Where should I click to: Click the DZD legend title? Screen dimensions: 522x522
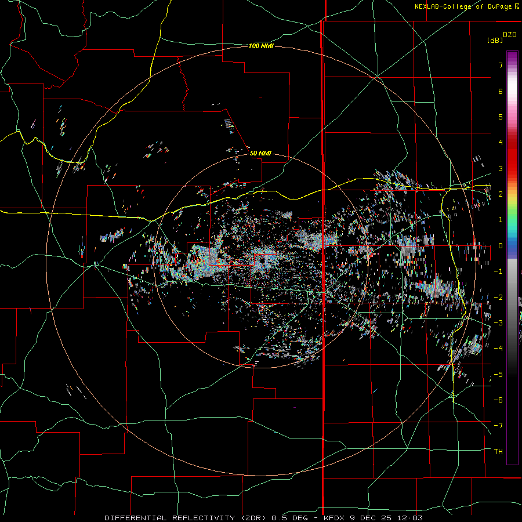pyautogui.click(x=510, y=35)
